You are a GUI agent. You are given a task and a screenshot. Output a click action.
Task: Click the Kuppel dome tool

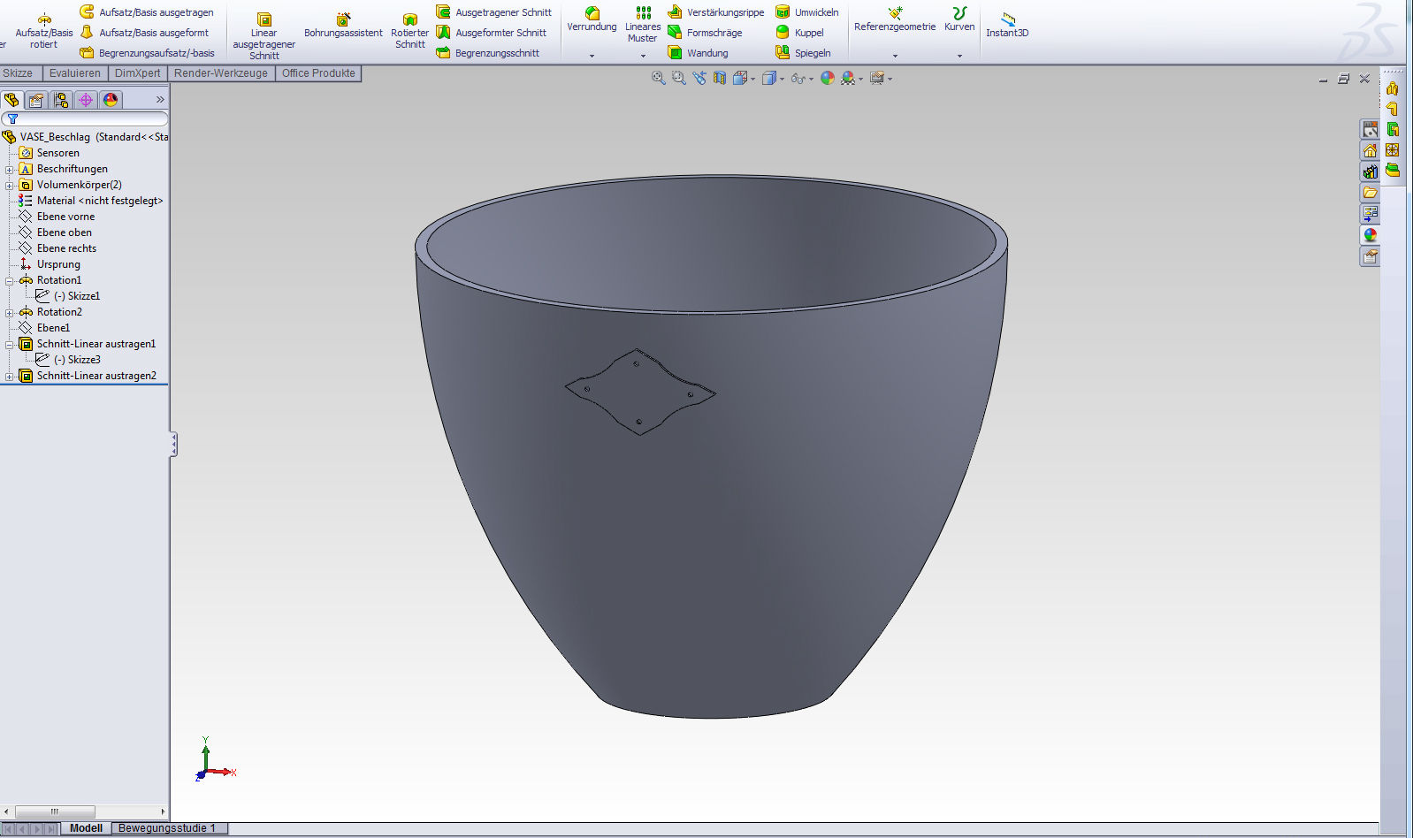point(799,33)
